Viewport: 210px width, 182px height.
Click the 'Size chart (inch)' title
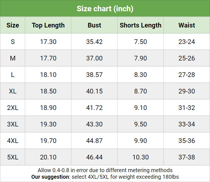pyautogui.click(x=105, y=9)
